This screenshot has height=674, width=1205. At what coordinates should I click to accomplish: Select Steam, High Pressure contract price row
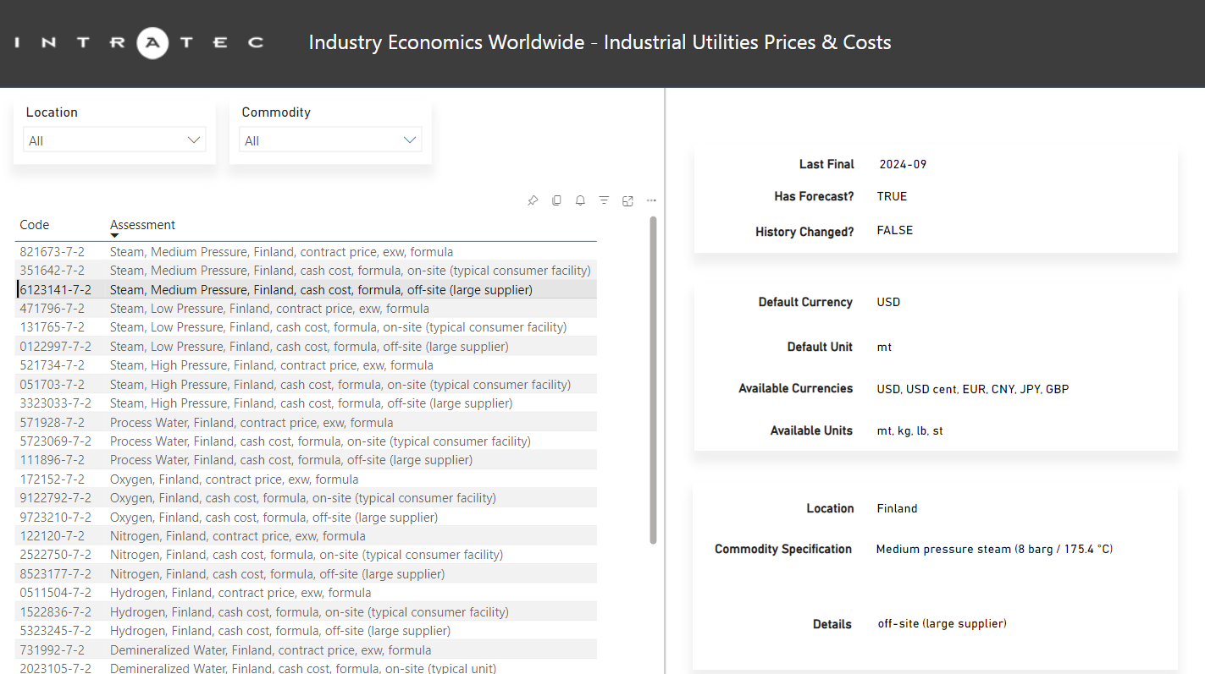(271, 365)
